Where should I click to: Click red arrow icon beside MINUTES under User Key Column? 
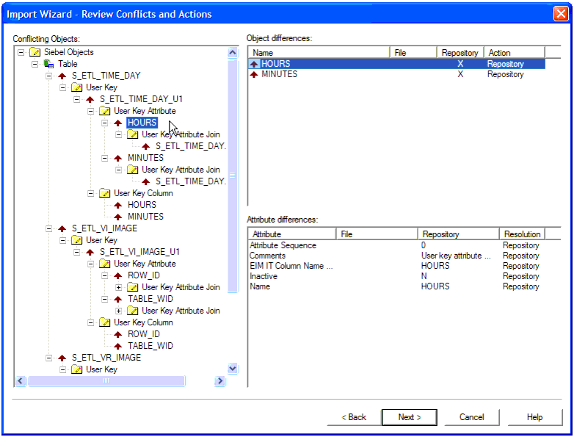click(x=118, y=217)
